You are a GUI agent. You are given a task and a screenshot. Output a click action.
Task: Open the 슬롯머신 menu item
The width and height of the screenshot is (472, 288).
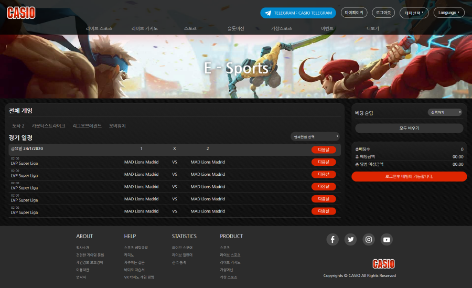point(235,28)
